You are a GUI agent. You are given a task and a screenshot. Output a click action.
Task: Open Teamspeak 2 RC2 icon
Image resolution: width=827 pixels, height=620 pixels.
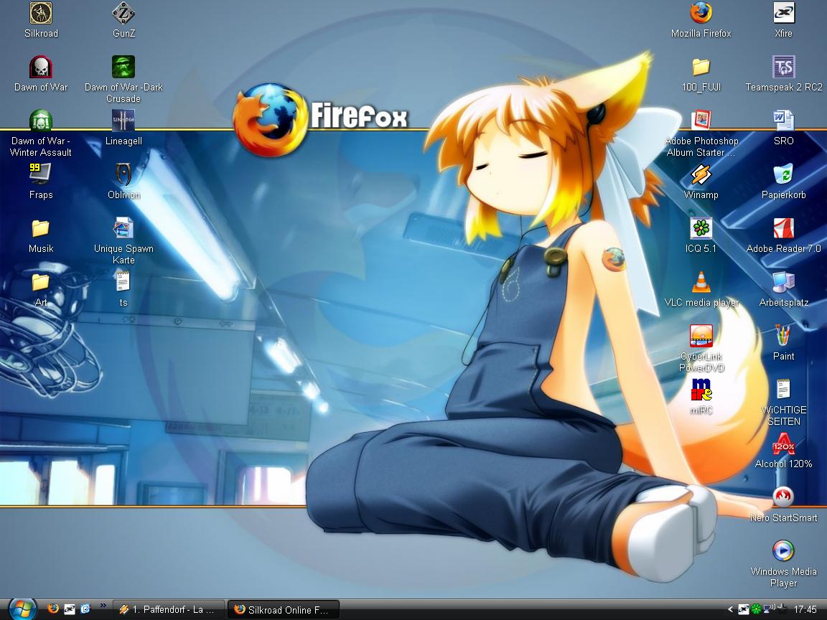[783, 67]
